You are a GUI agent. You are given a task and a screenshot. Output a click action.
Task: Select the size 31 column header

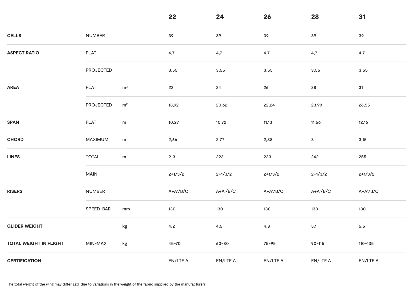pos(362,17)
